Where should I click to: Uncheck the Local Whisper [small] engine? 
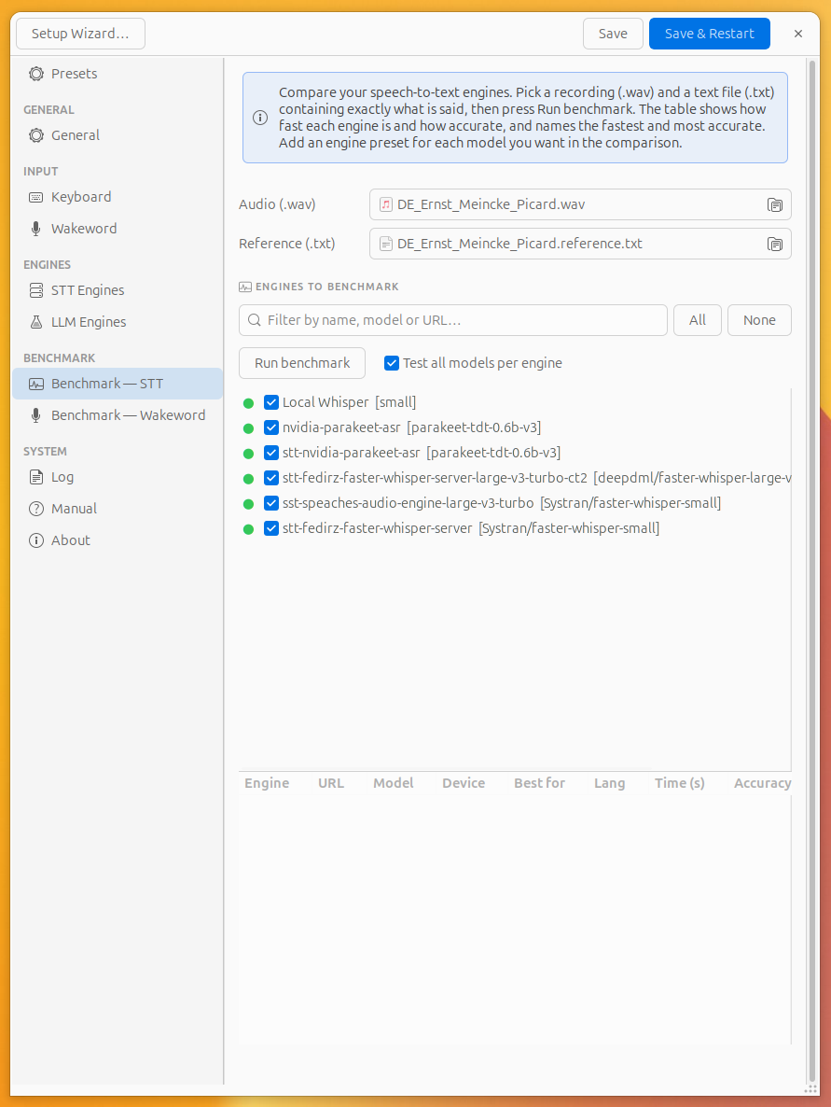click(270, 402)
